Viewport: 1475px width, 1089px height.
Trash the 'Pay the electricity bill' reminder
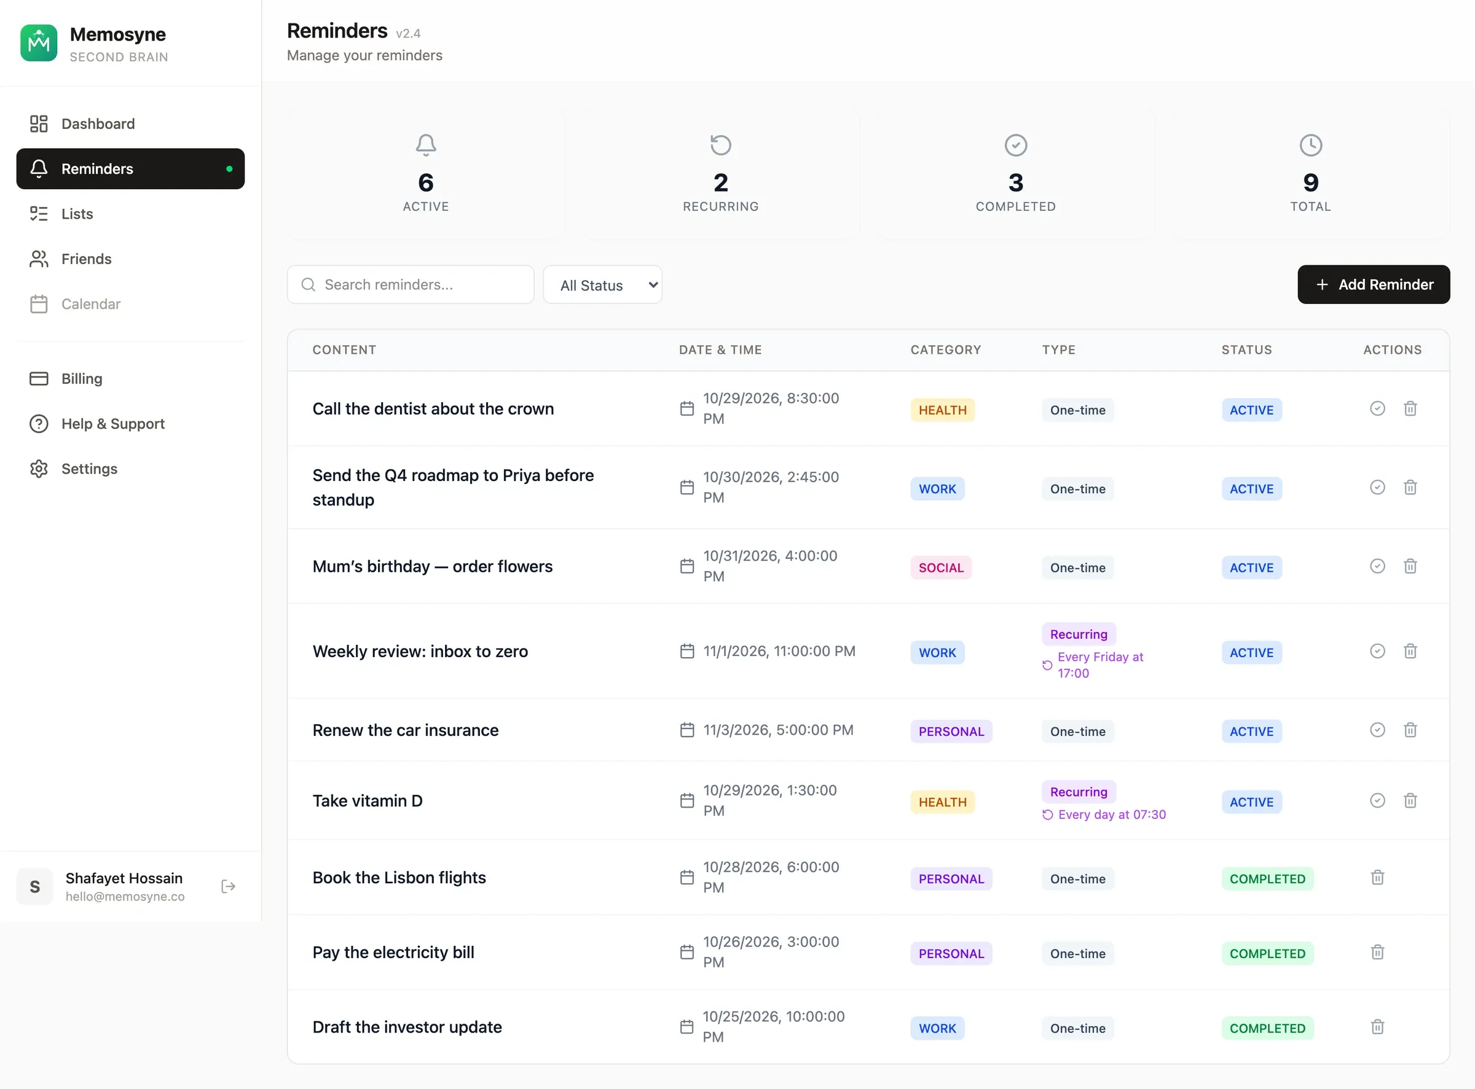point(1377,953)
